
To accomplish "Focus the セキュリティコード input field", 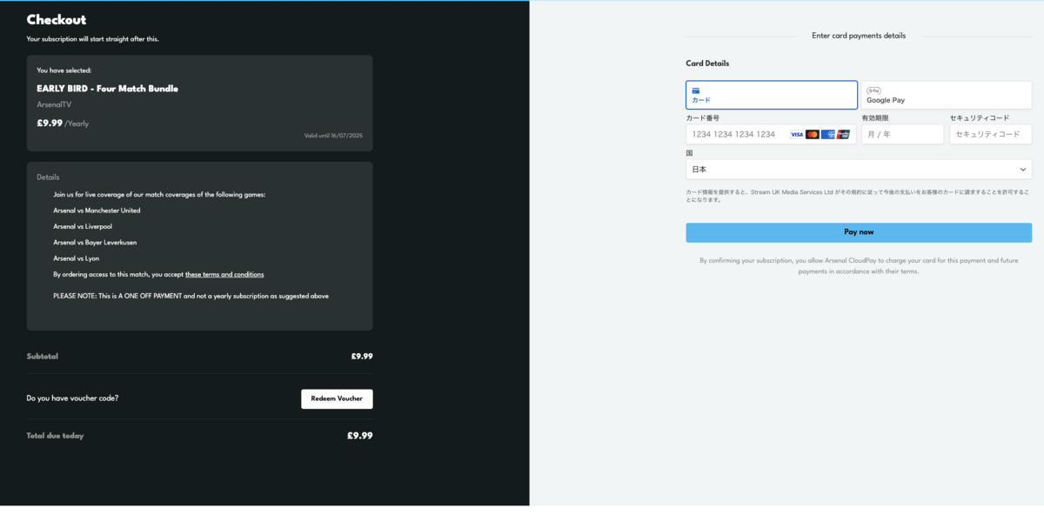I will (x=991, y=134).
